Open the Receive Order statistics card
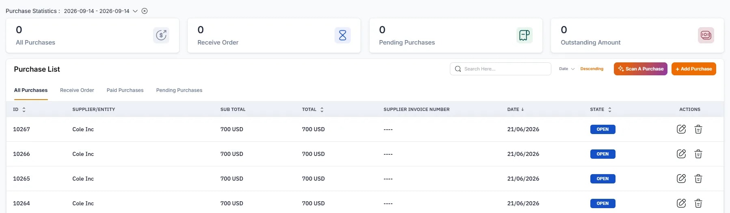Viewport: 730px width, 213px height. coord(274,35)
